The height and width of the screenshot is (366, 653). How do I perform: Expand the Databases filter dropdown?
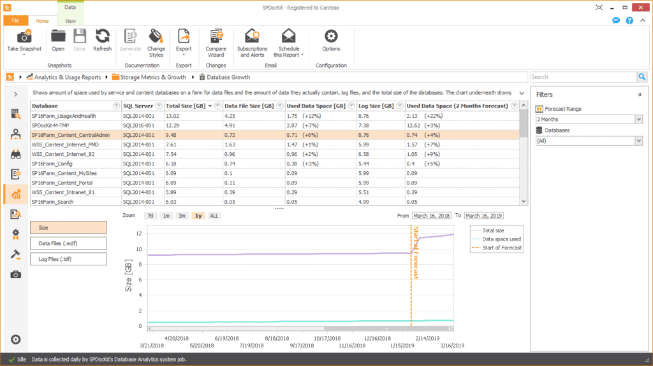point(589,141)
